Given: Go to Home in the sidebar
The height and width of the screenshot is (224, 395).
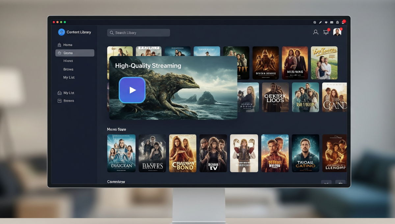Looking at the screenshot, I should 68,45.
